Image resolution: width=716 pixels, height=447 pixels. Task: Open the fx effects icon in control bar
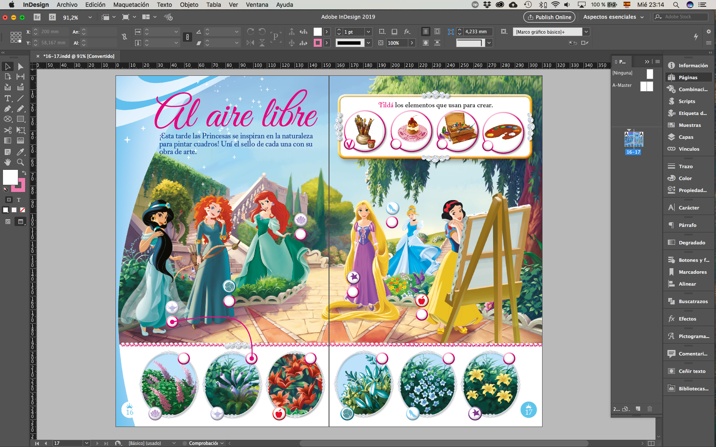pyautogui.click(x=407, y=32)
